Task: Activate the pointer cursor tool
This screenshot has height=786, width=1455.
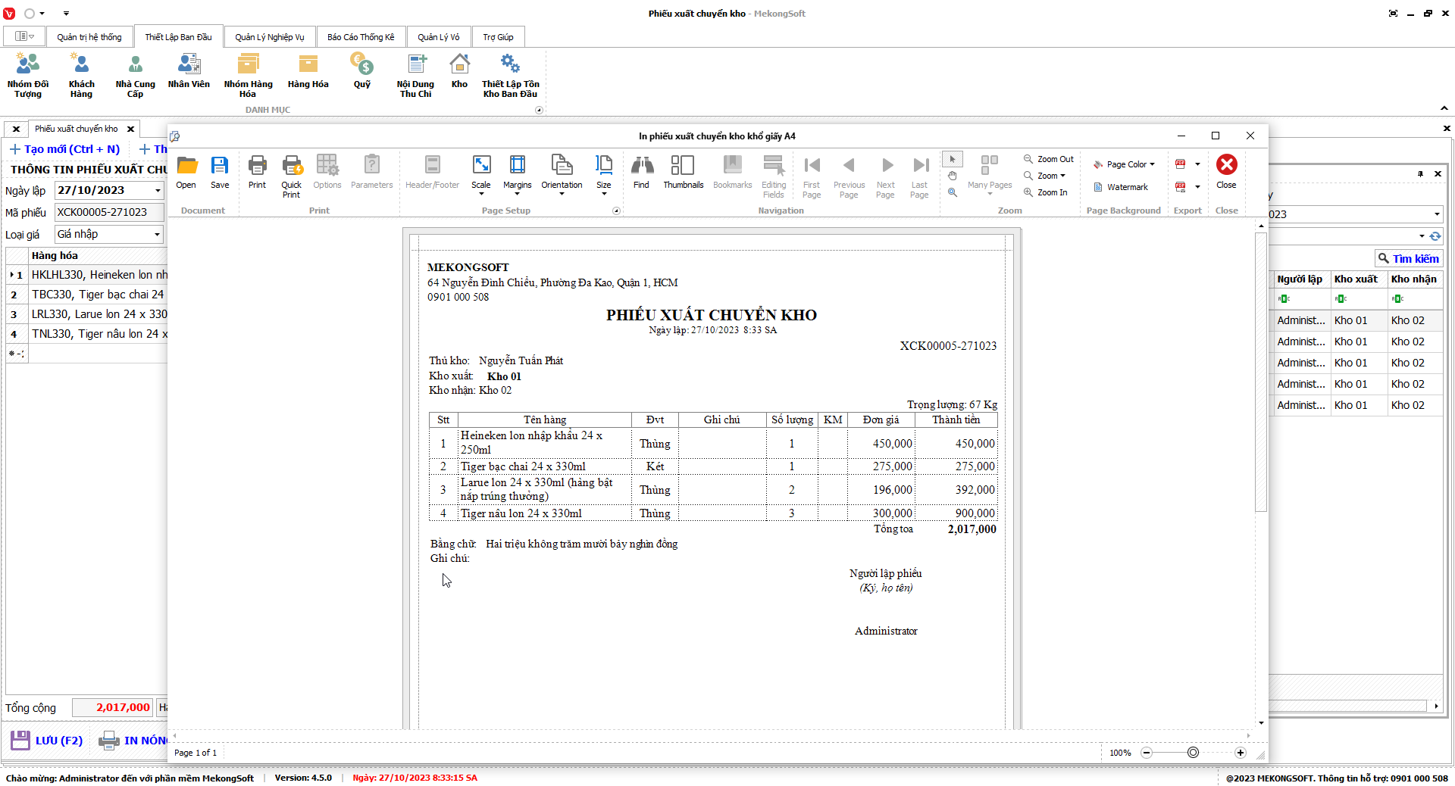Action: [x=953, y=159]
